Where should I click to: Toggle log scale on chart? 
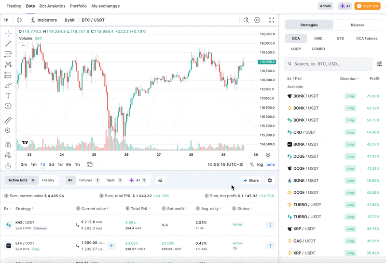260,164
